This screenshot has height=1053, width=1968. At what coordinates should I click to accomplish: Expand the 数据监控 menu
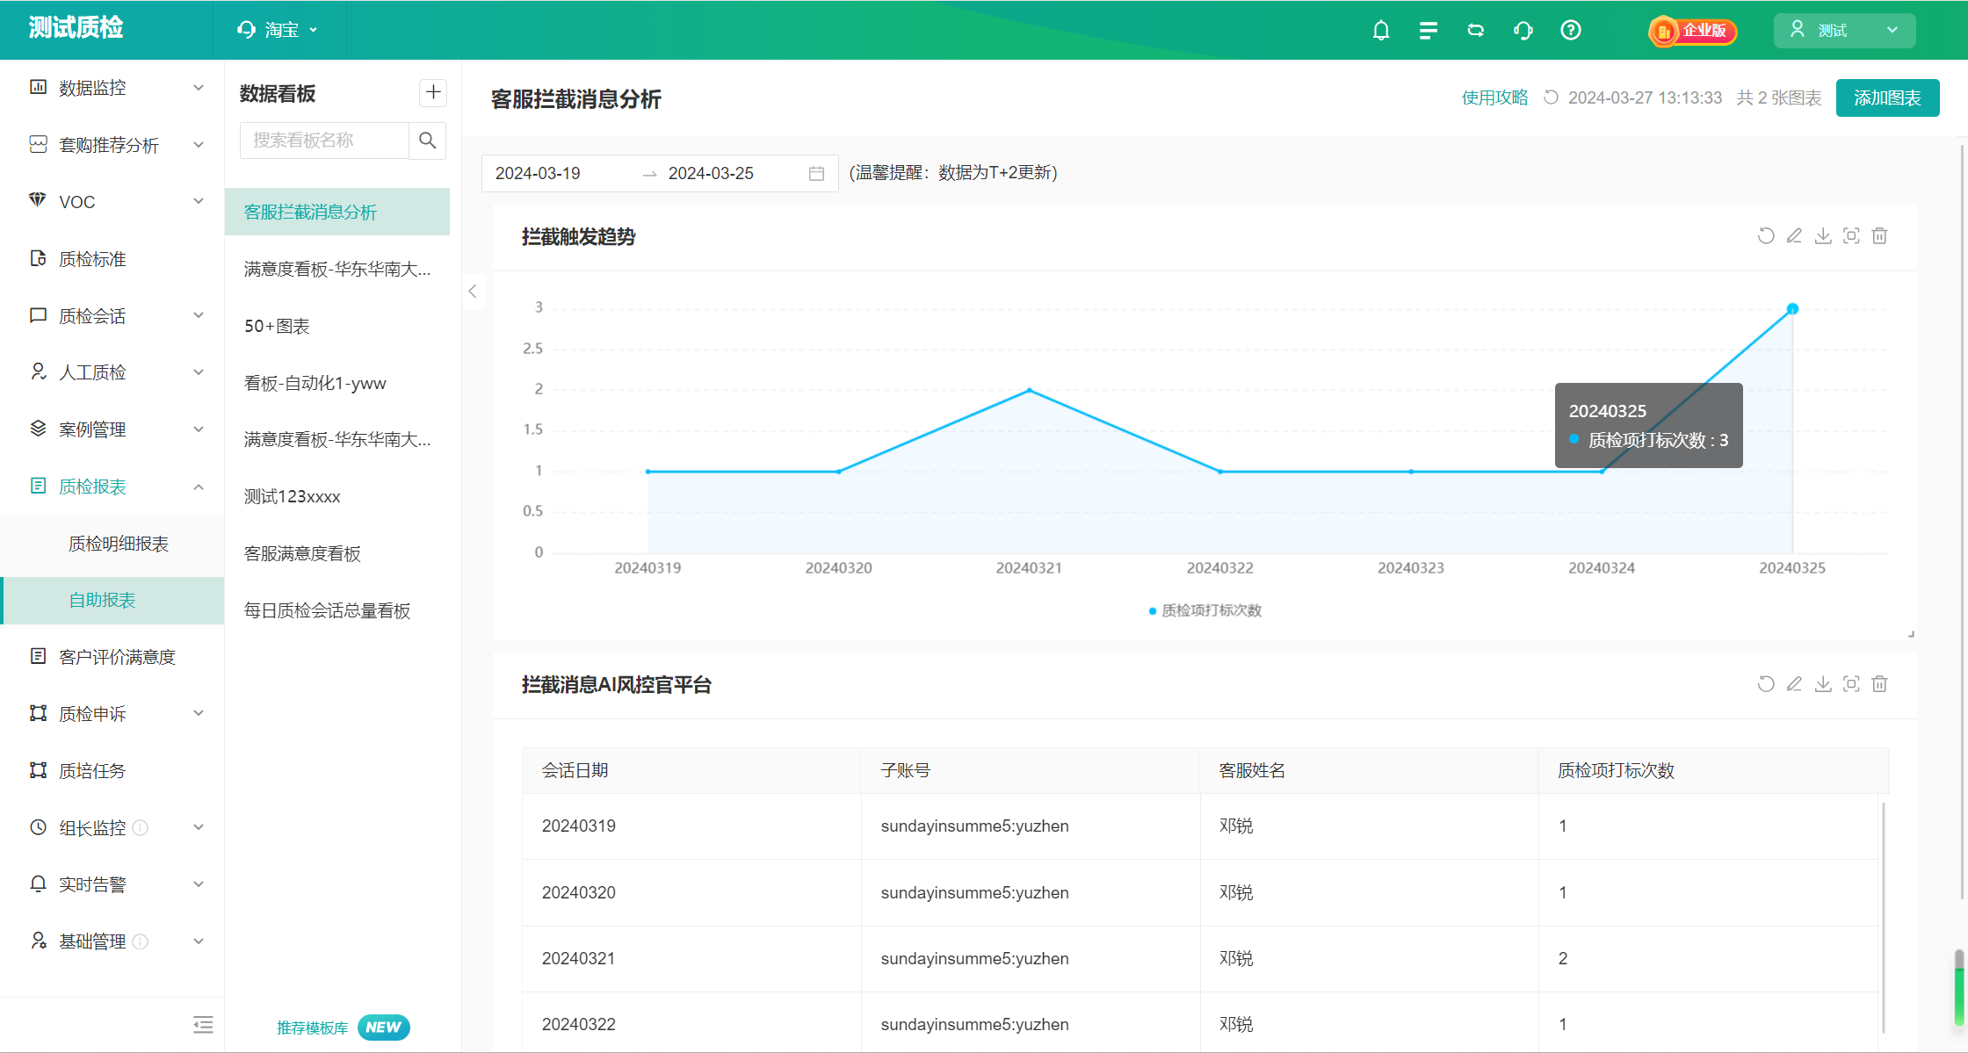[112, 88]
